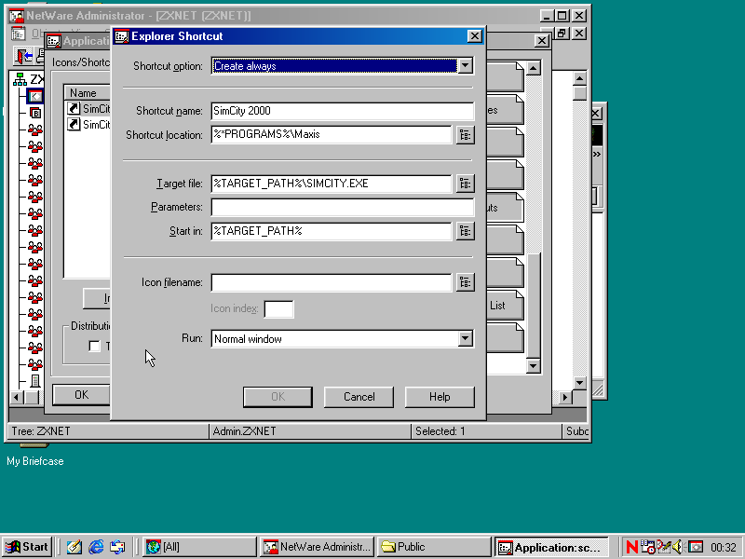This screenshot has width=745, height=559.
Task: Select the B object icon in tree
Action: tap(35, 113)
